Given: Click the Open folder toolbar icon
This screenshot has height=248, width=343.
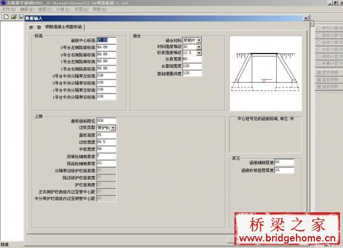Looking at the screenshot, I should tap(14, 17).
